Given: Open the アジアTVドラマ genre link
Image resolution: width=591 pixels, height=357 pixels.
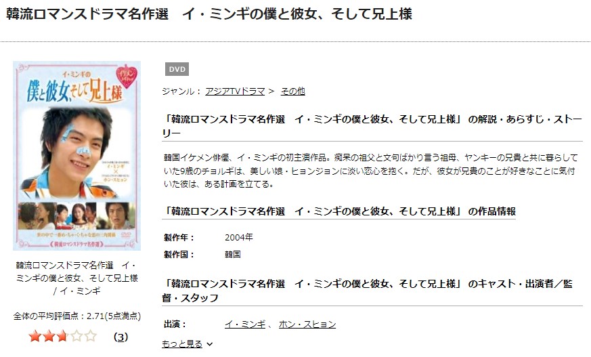Looking at the screenshot, I should click(x=235, y=91).
